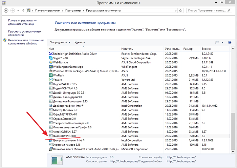Image resolution: width=237 pixels, height=168 pixels.
Task: Click scrollbar down arrow in program list
Action: tap(233, 151)
